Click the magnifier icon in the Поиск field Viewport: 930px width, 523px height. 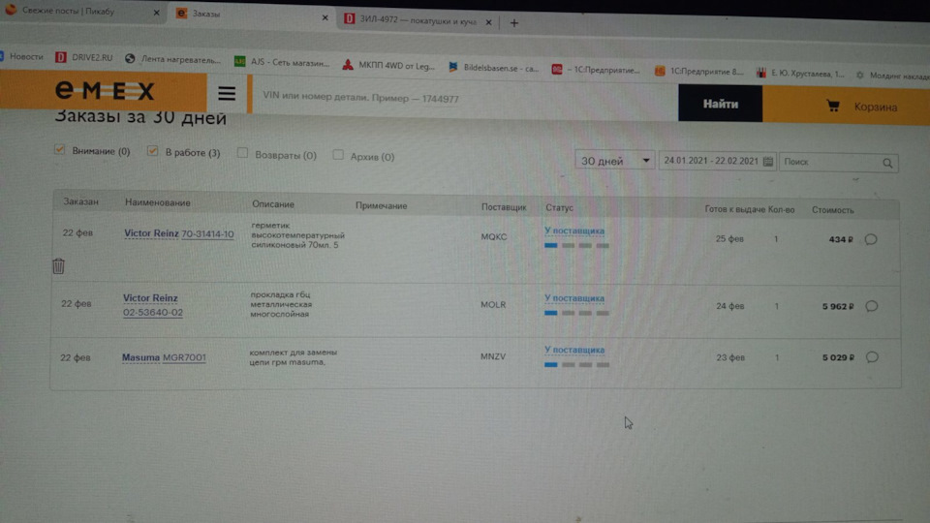[x=887, y=163]
